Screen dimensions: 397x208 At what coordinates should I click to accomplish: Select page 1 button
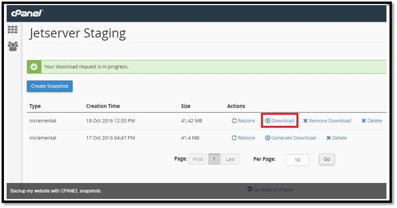tap(214, 159)
